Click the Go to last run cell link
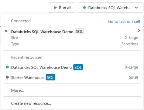This screenshot has height=110, width=144. tap(124, 21)
